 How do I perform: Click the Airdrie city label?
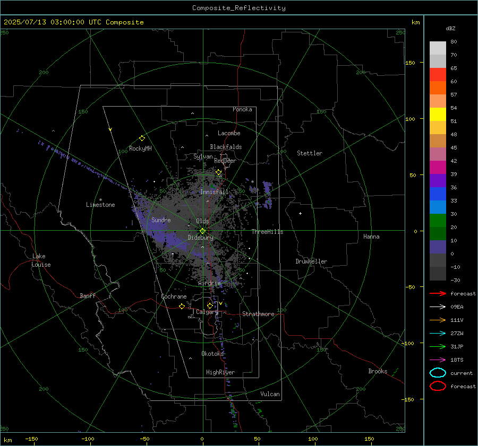209,283
